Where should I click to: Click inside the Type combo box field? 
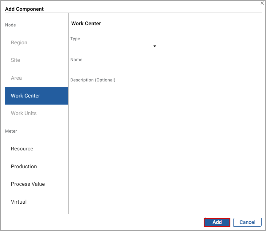(111, 47)
